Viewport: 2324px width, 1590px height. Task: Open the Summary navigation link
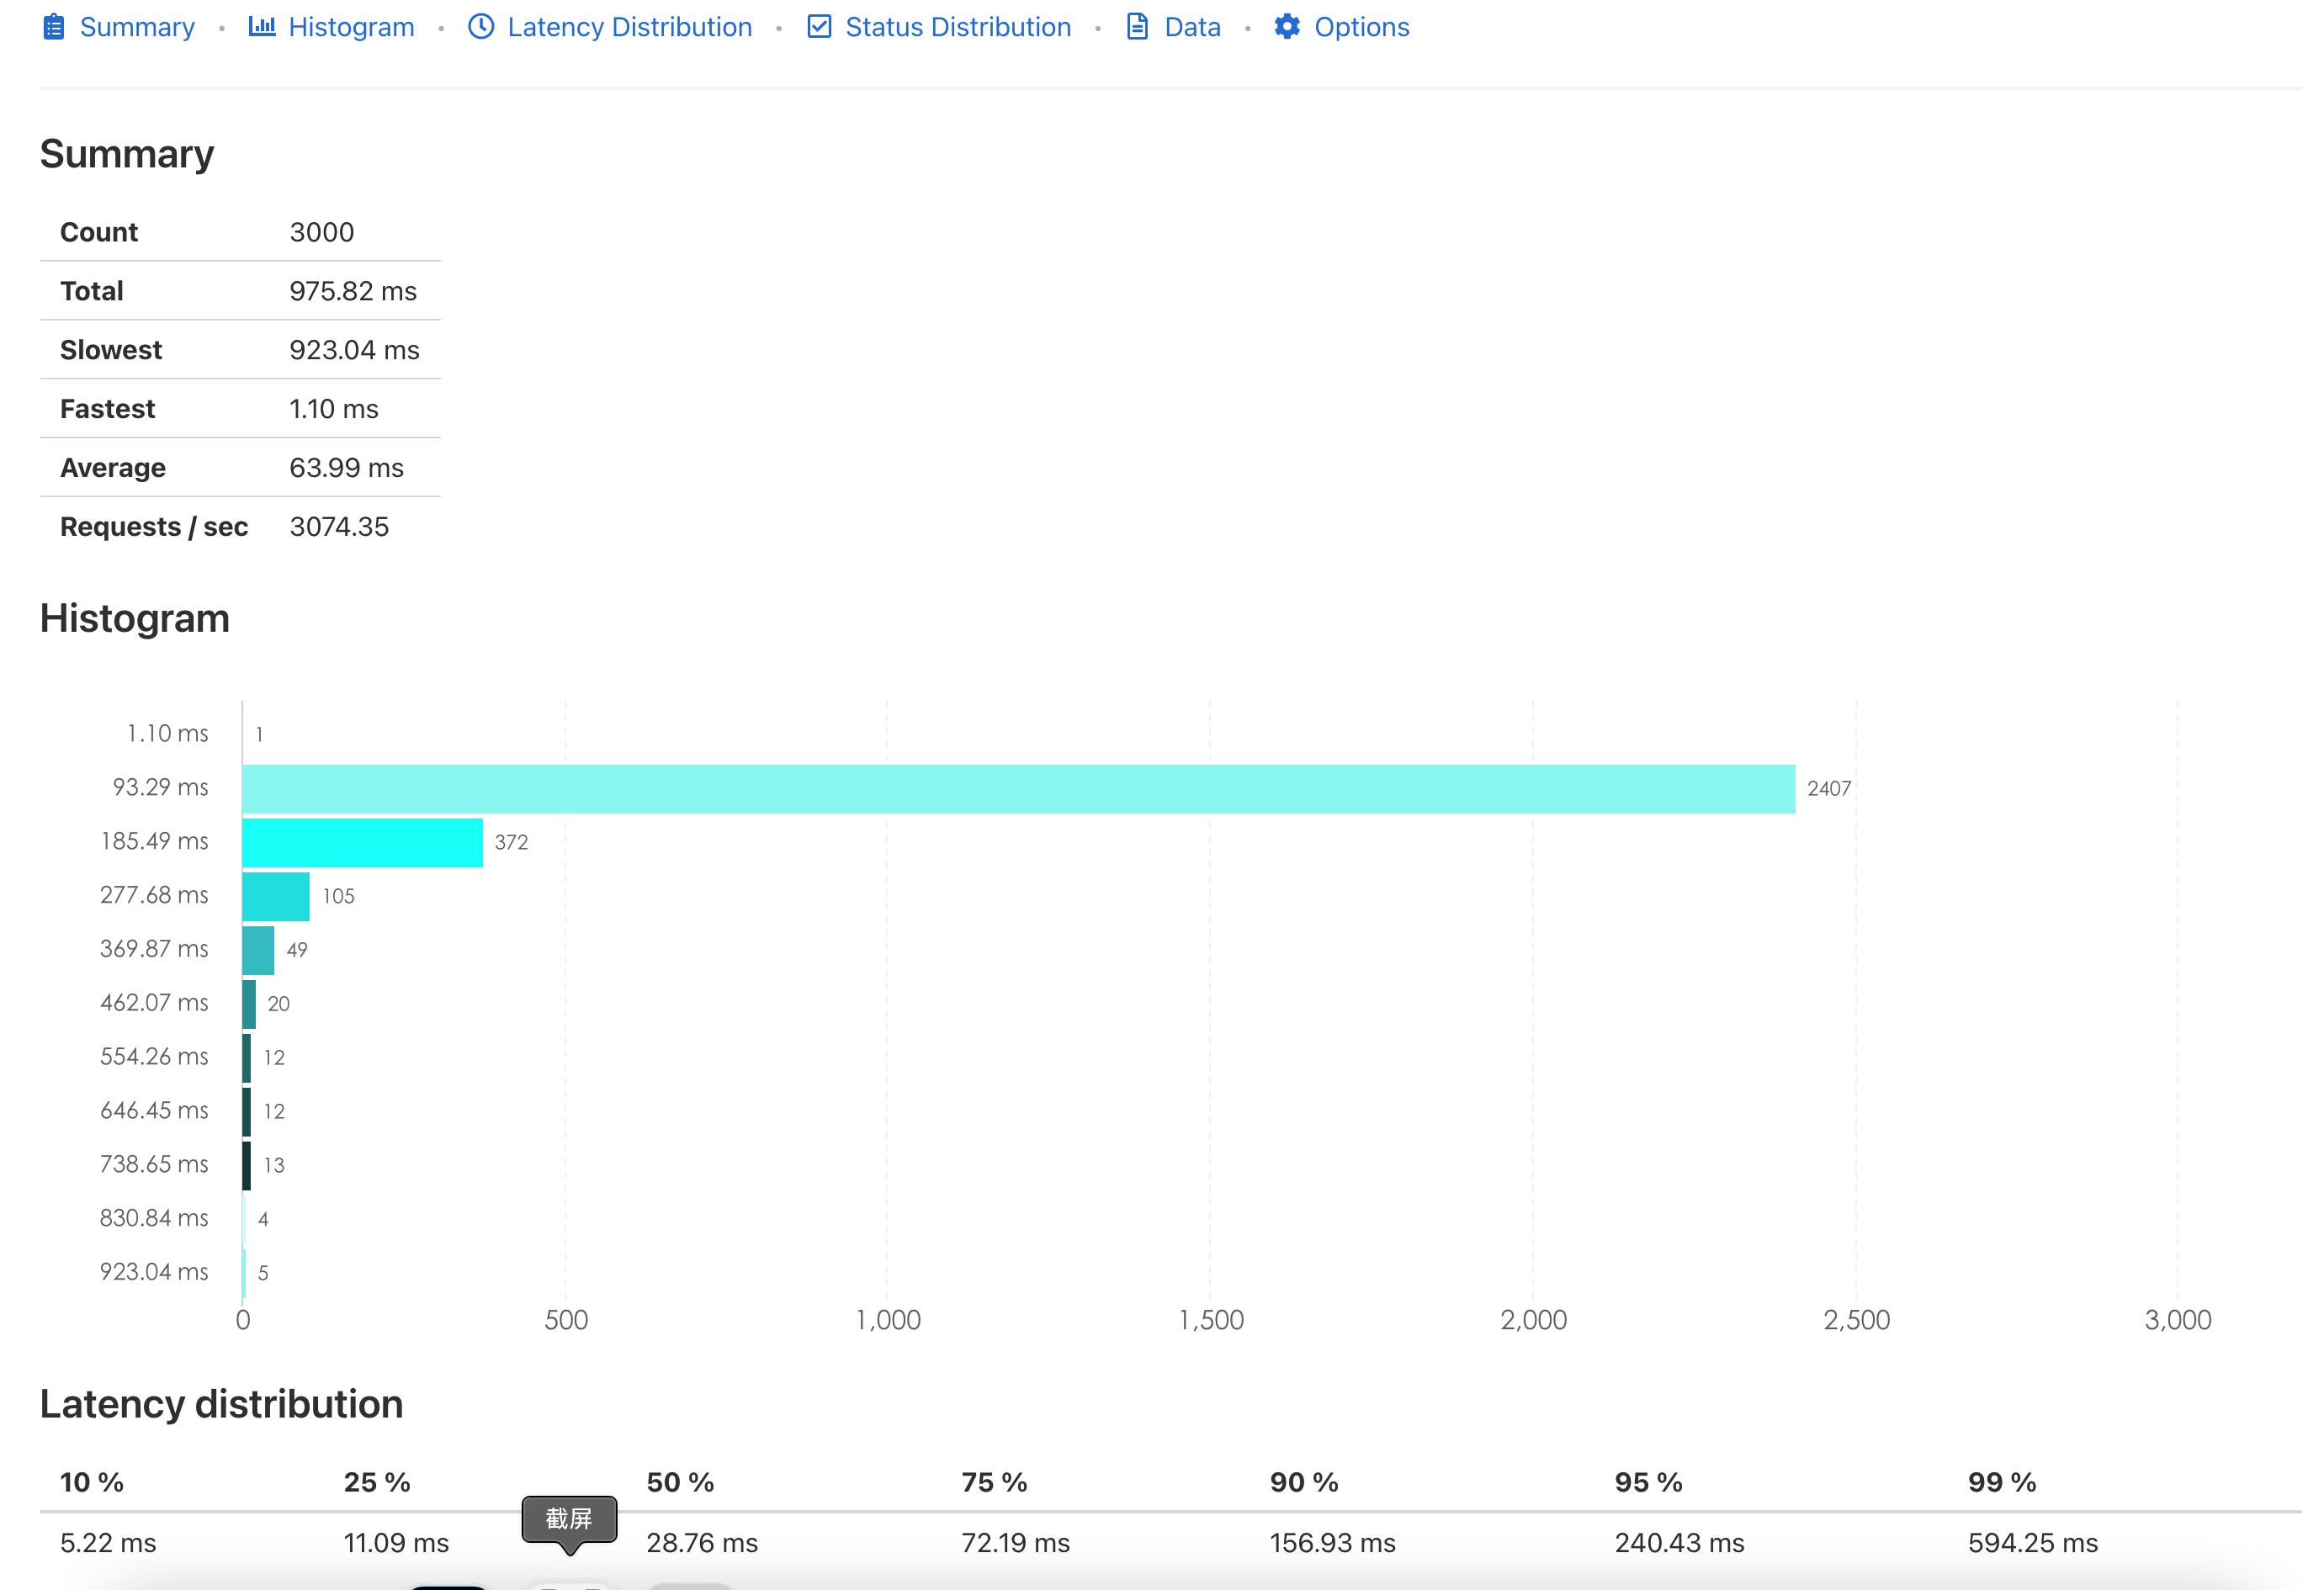click(x=137, y=27)
